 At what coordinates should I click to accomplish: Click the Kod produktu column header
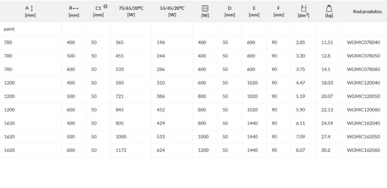tap(367, 12)
